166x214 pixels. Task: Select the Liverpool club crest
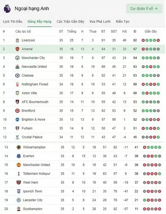click(18, 40)
